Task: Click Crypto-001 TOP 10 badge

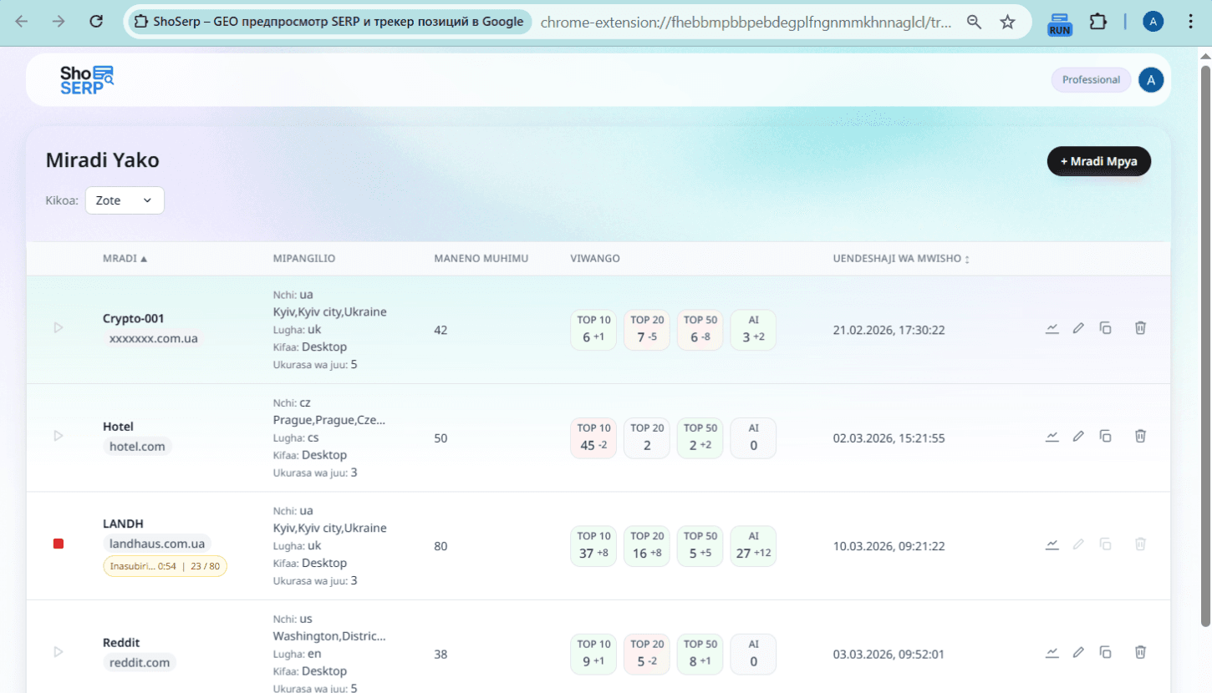Action: pos(593,330)
